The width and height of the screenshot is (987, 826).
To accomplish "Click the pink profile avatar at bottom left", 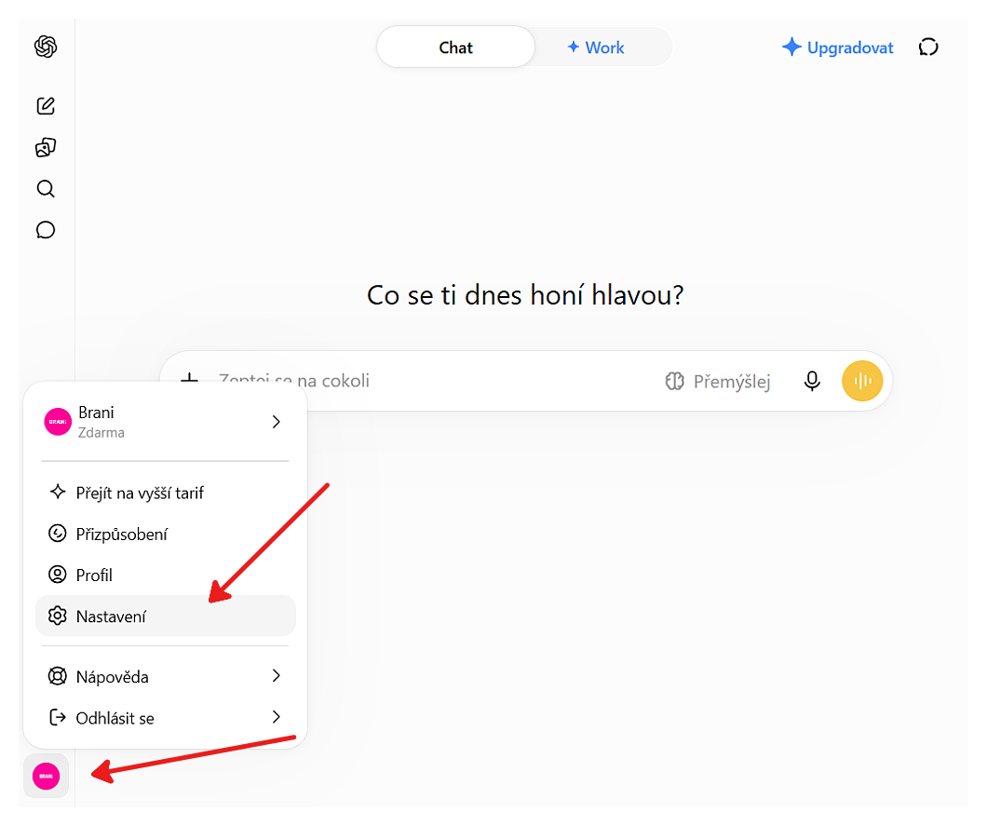I will pos(46,776).
